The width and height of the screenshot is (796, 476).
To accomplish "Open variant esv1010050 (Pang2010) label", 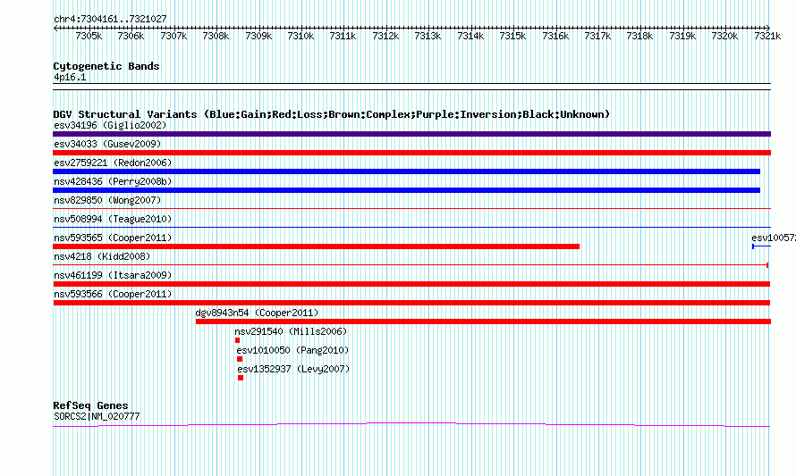I will pos(293,350).
